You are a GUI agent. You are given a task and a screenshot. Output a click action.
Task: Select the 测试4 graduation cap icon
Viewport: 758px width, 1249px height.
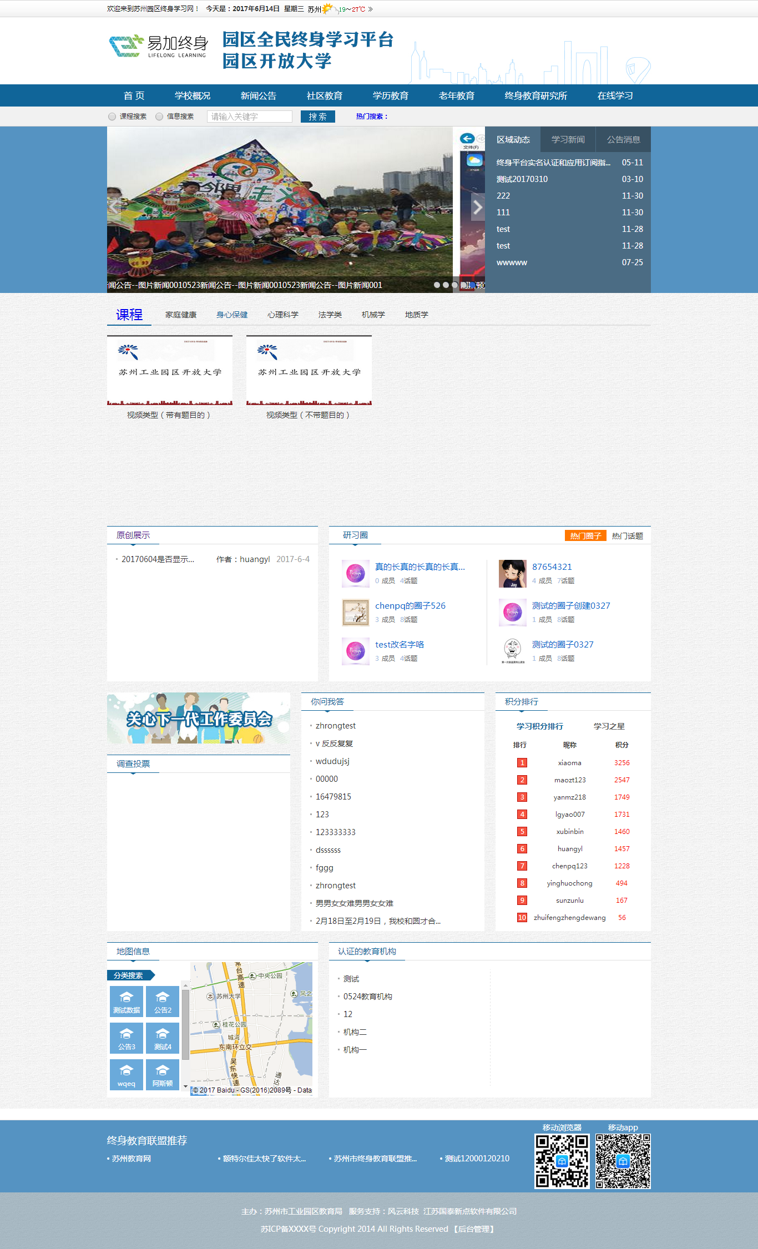(x=163, y=1038)
